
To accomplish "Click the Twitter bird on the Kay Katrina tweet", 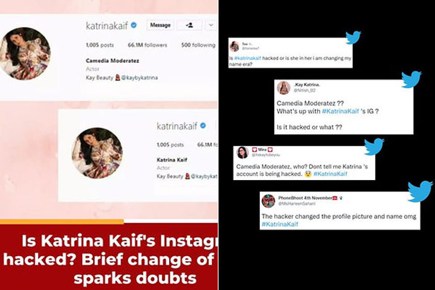I will point(411,79).
